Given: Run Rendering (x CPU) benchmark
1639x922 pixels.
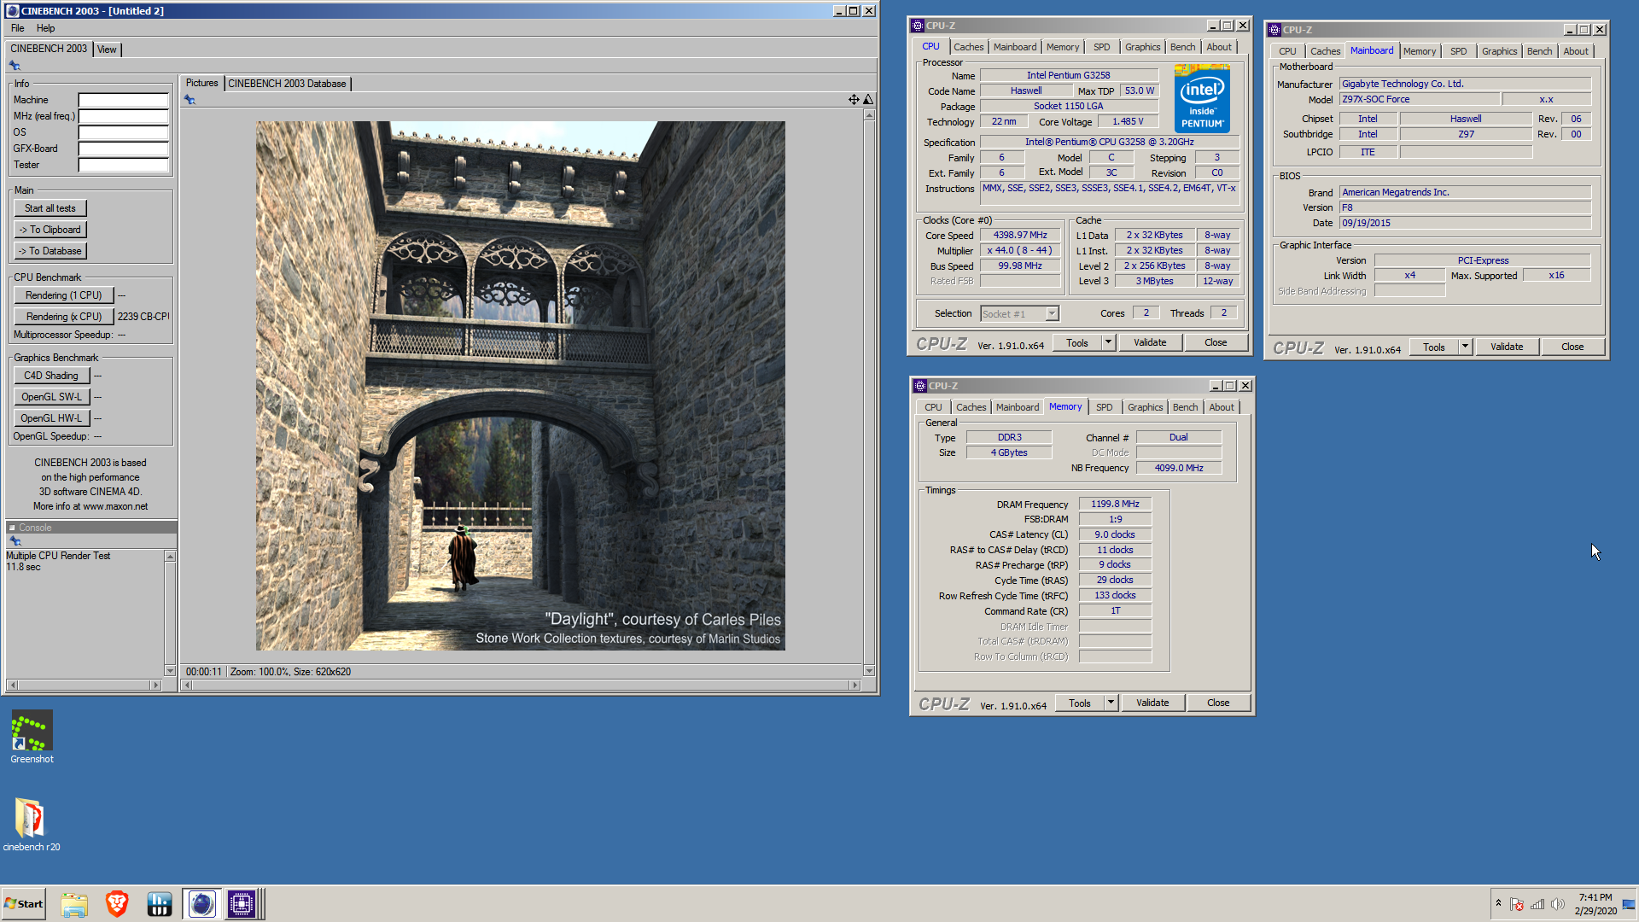Looking at the screenshot, I should pos(64,317).
